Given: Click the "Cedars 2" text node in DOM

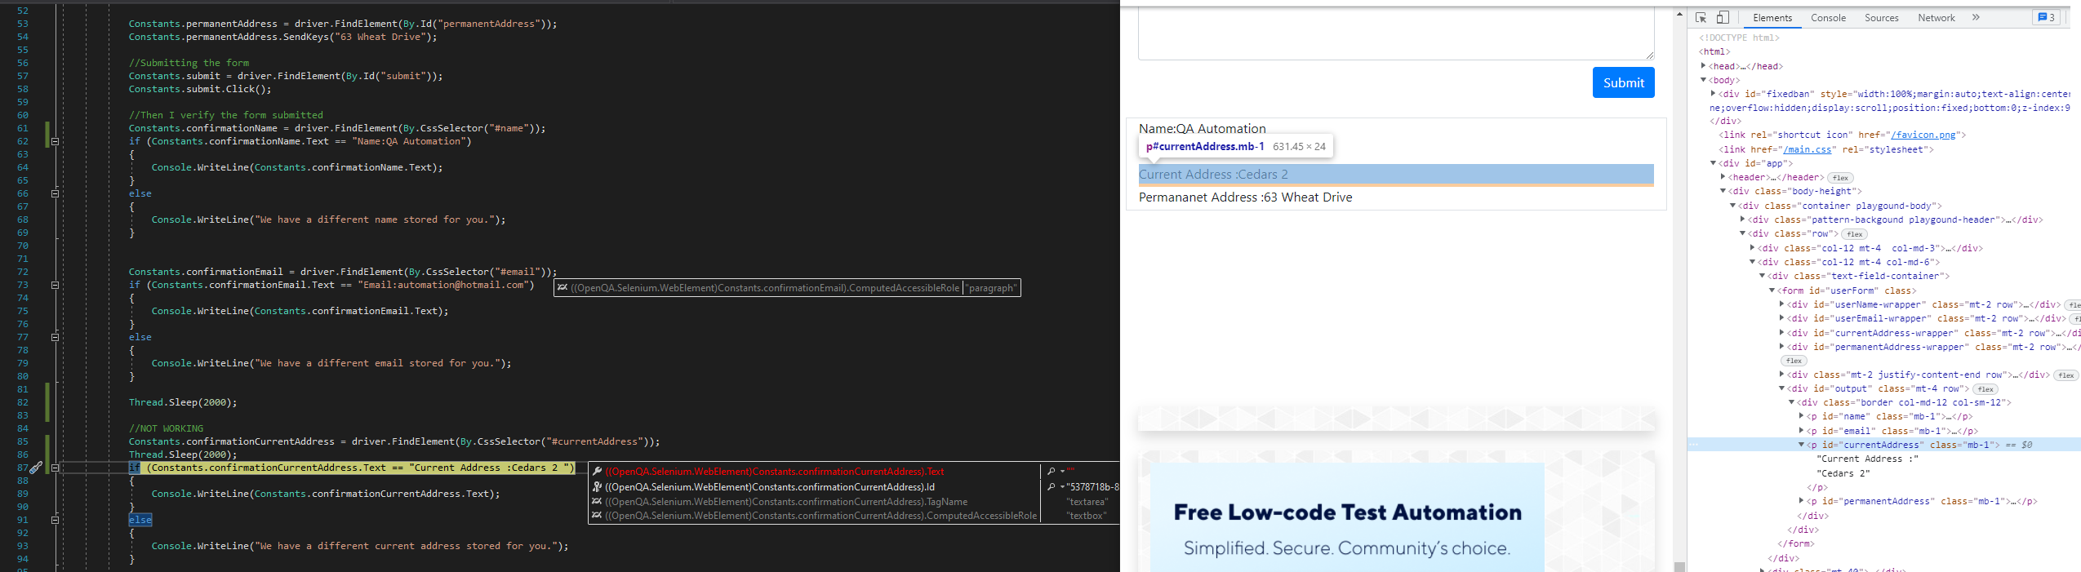Looking at the screenshot, I should coord(1843,473).
